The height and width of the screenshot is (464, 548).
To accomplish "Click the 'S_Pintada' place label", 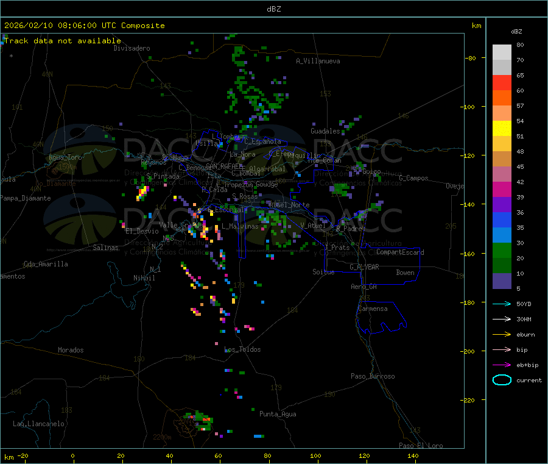I will [x=163, y=176].
